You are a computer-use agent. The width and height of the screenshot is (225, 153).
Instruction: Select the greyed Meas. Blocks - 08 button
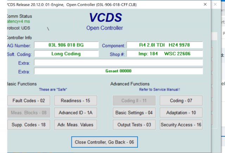28,113
